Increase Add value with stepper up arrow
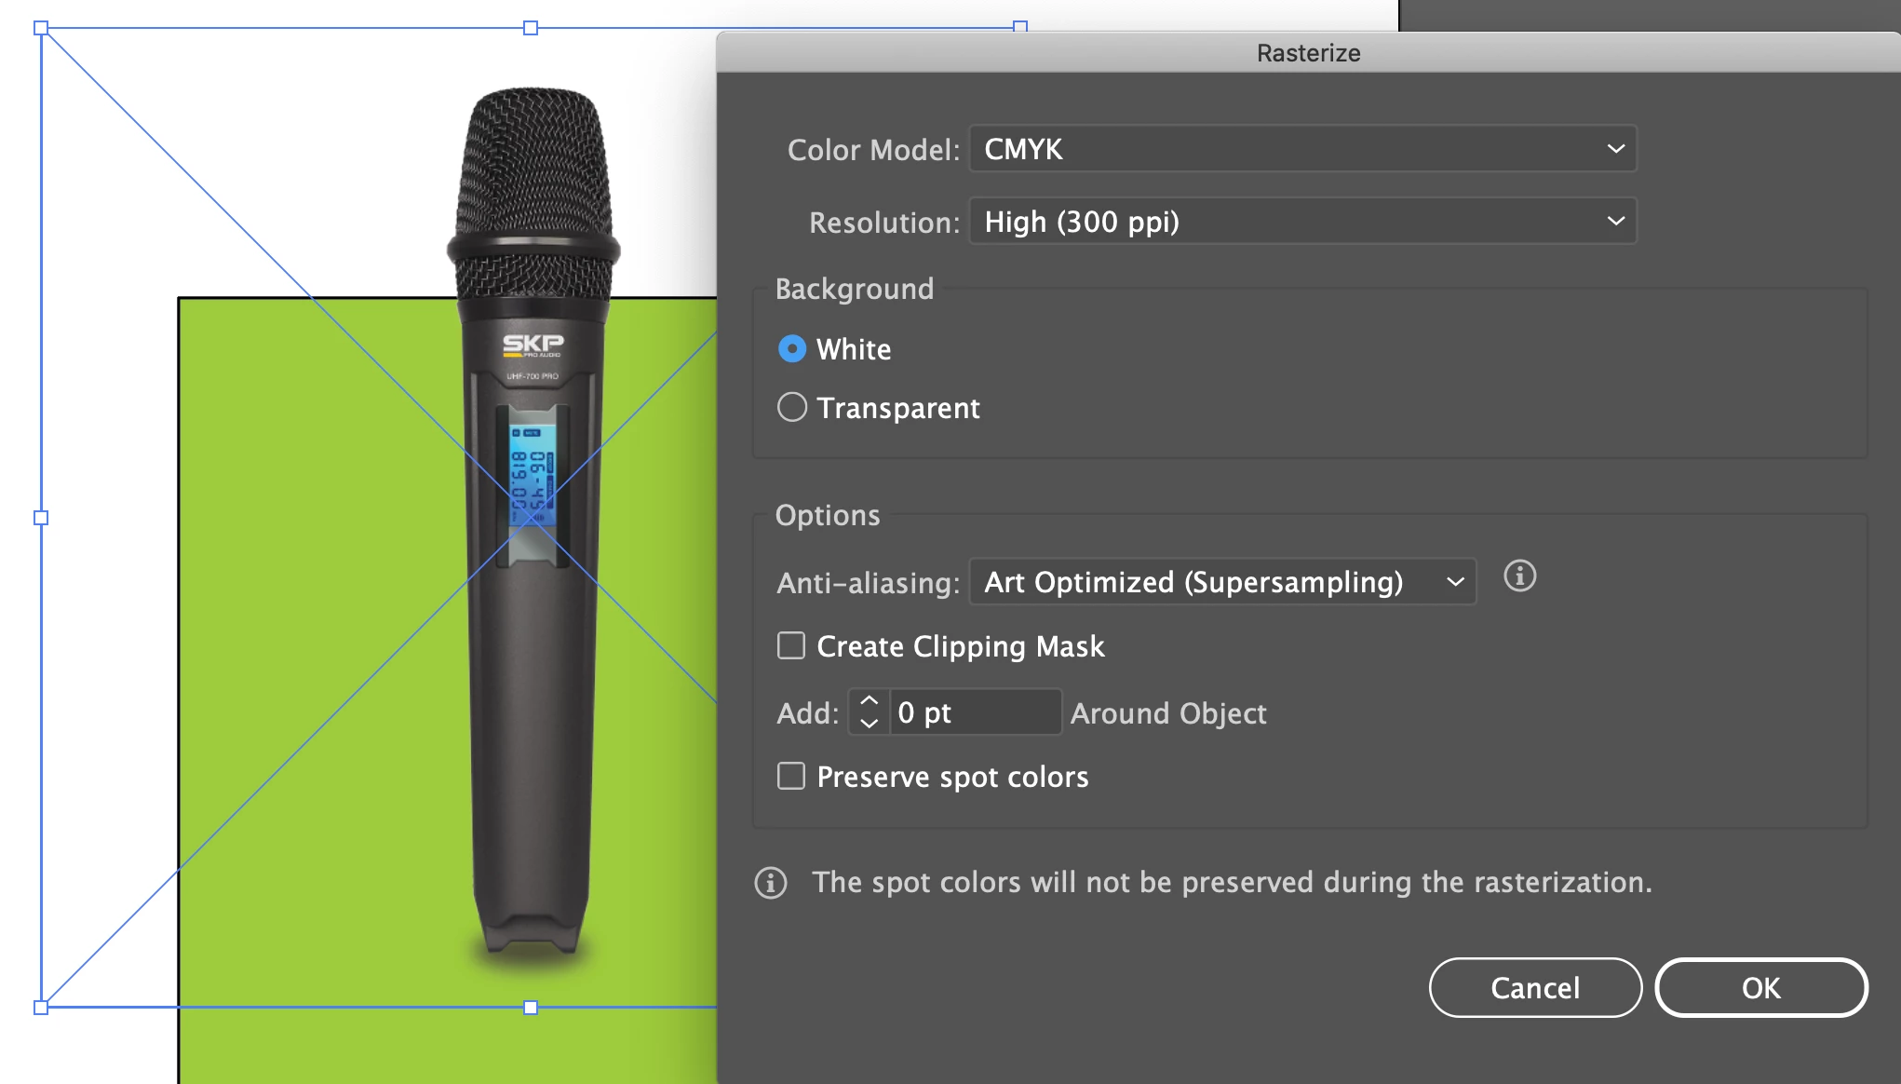 click(869, 701)
